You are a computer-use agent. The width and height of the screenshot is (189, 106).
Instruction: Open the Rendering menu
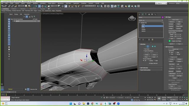tap(61, 3)
